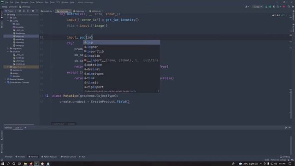Expand Scratches and Consoles node
Screen dimensions: 295x166
click(5, 82)
